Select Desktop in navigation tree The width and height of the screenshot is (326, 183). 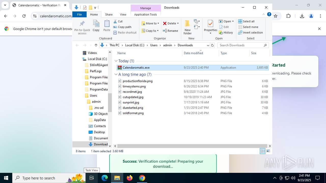point(97,132)
